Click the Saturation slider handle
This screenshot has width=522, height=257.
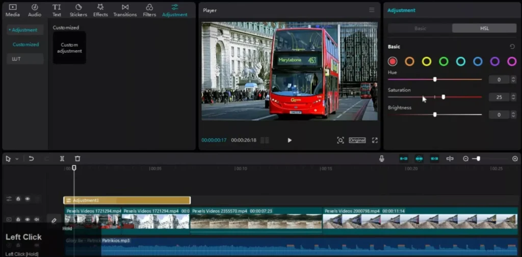click(443, 97)
